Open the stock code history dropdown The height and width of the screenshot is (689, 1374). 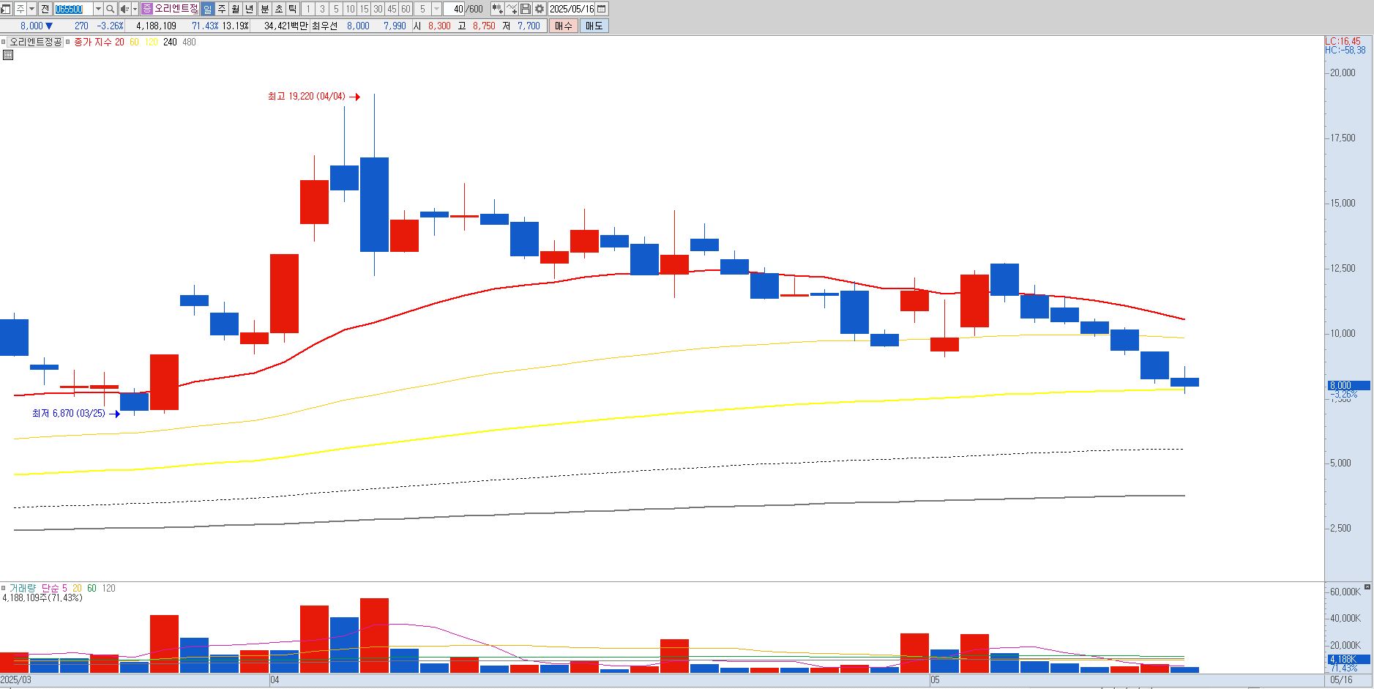tap(98, 9)
